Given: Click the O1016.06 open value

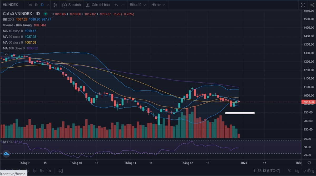Looking at the screenshot, I should tap(58, 14).
